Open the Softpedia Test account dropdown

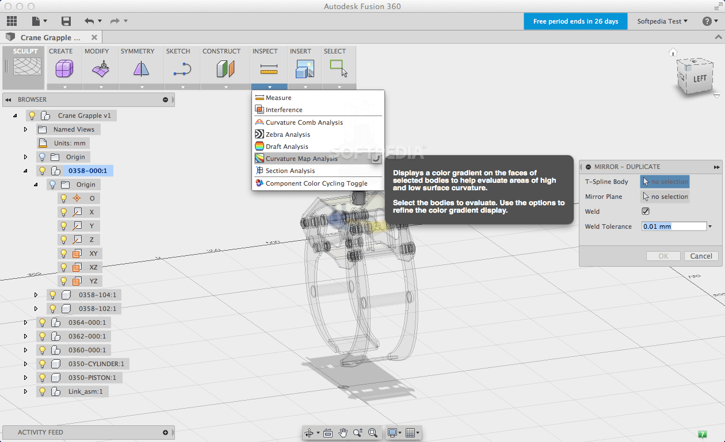[662, 21]
